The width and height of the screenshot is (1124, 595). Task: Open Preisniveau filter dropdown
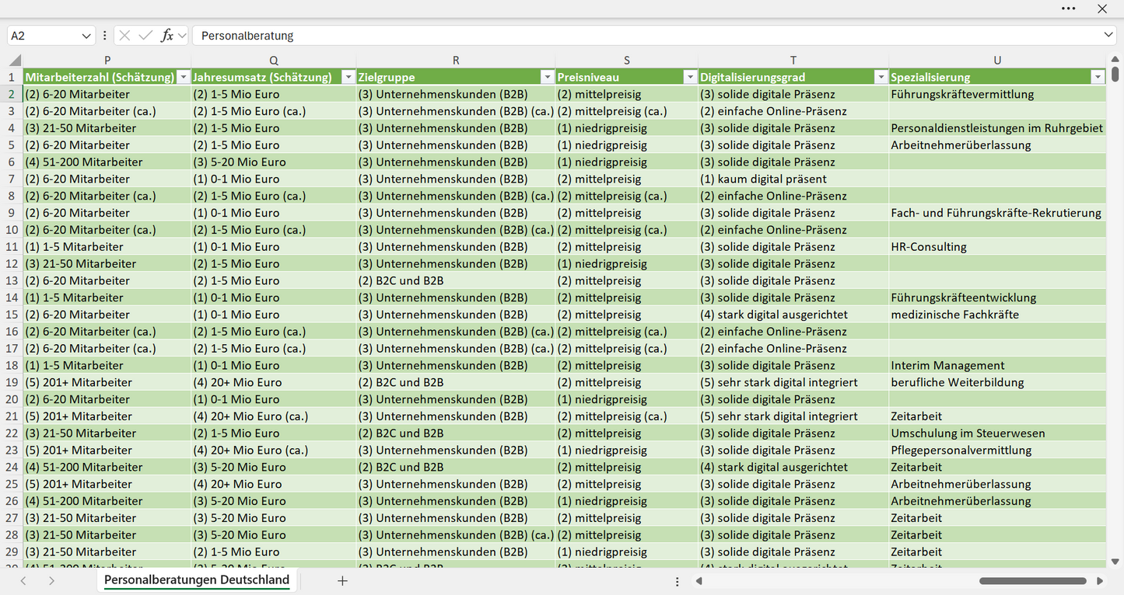[690, 77]
